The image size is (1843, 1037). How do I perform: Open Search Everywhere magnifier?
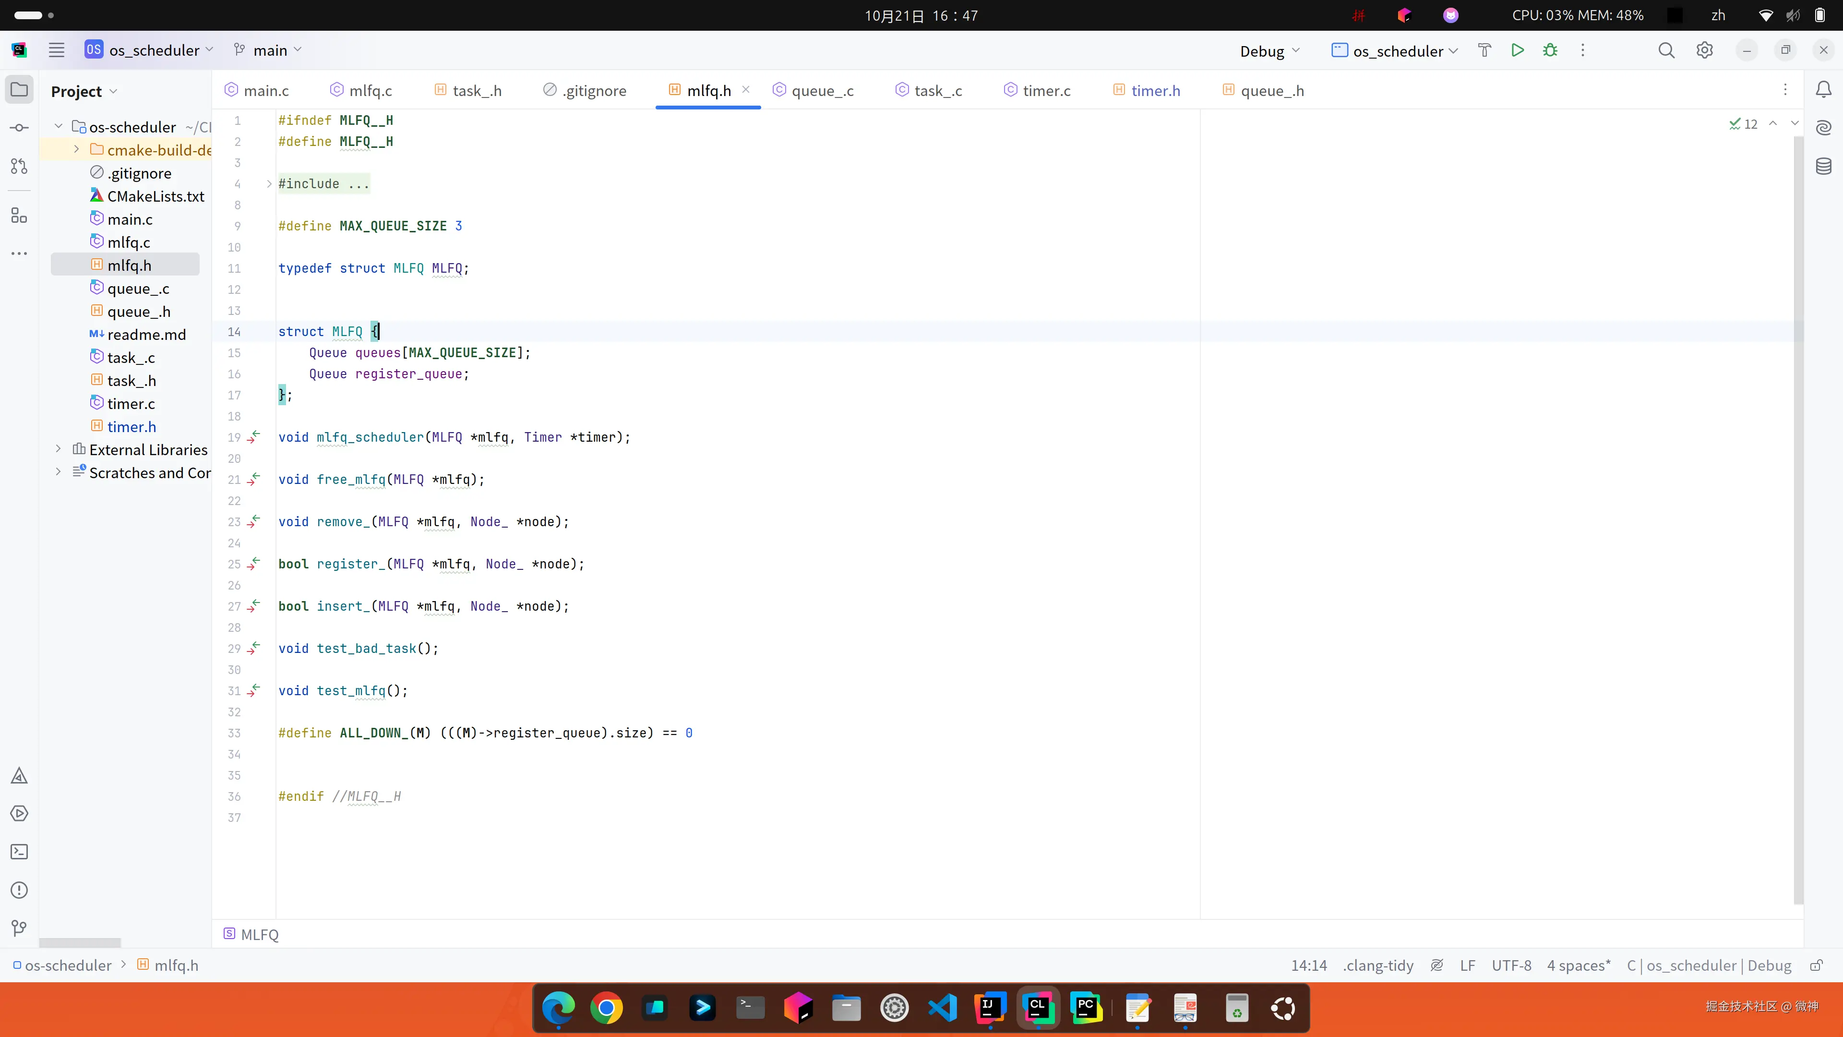(1666, 50)
